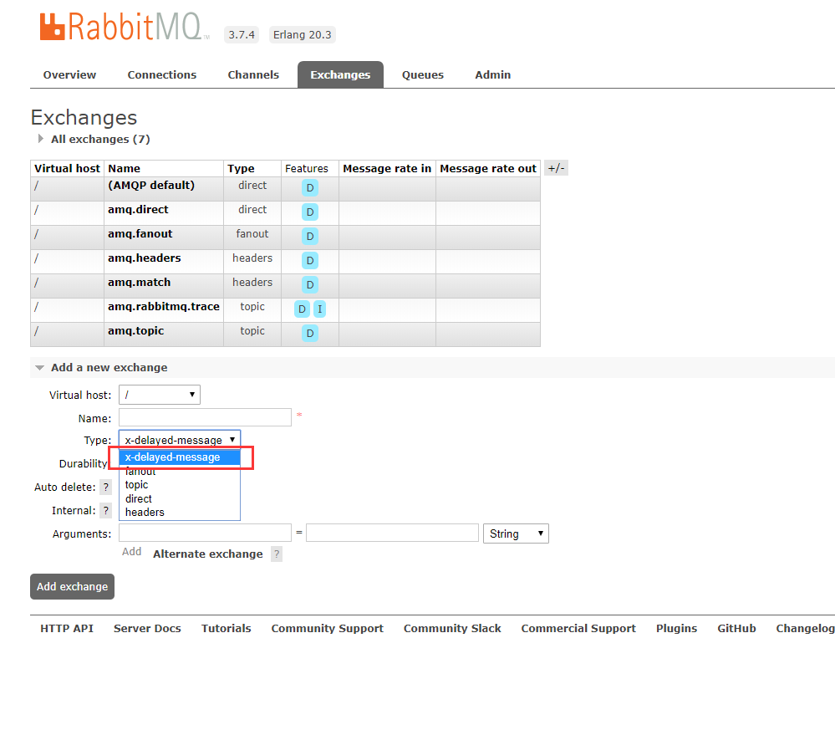Sort by Message rate in column header
Image resolution: width=835 pixels, height=730 pixels.
[x=387, y=168]
